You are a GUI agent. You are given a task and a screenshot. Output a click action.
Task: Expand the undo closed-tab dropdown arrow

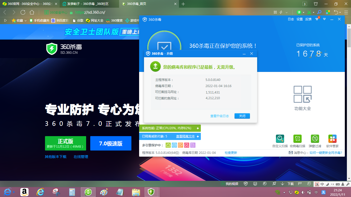[x=340, y=12]
